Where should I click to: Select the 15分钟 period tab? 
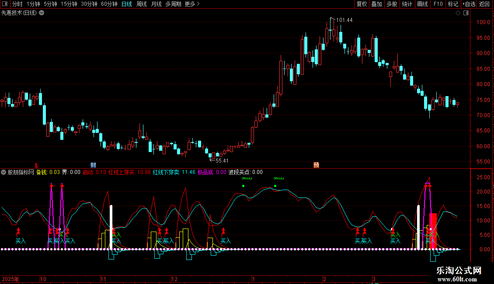[69, 4]
